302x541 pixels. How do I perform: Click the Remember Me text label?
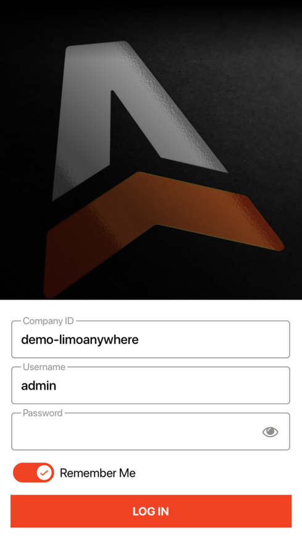[98, 472]
